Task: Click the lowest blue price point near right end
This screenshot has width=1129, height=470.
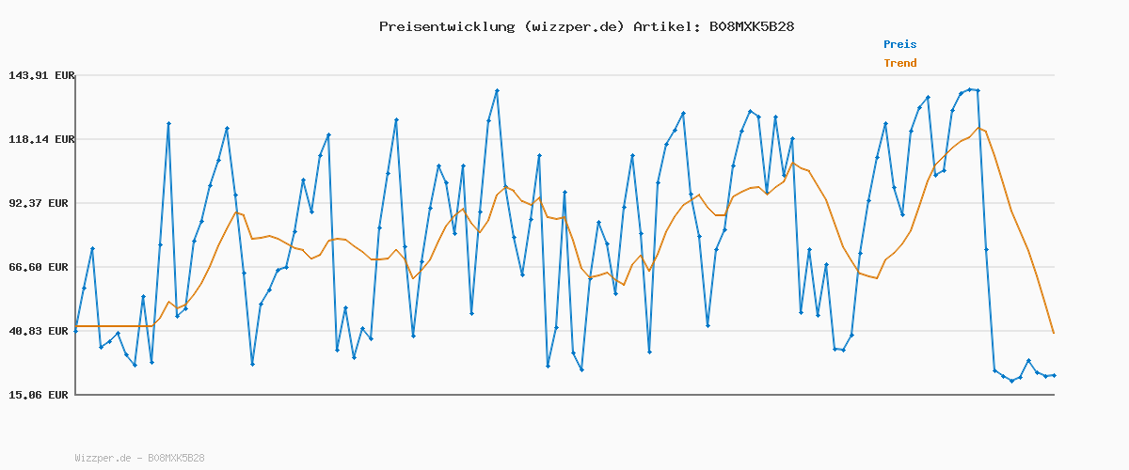Action: [x=1011, y=381]
